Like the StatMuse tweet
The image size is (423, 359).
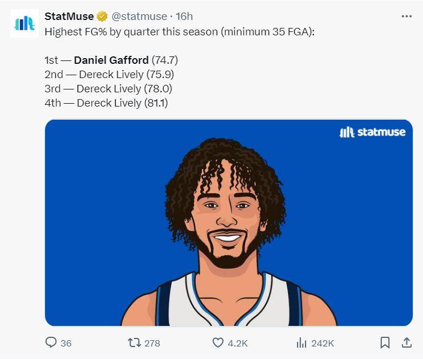click(218, 342)
